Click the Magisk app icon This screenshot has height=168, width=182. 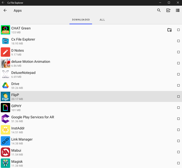pyautogui.click(x=5, y=163)
